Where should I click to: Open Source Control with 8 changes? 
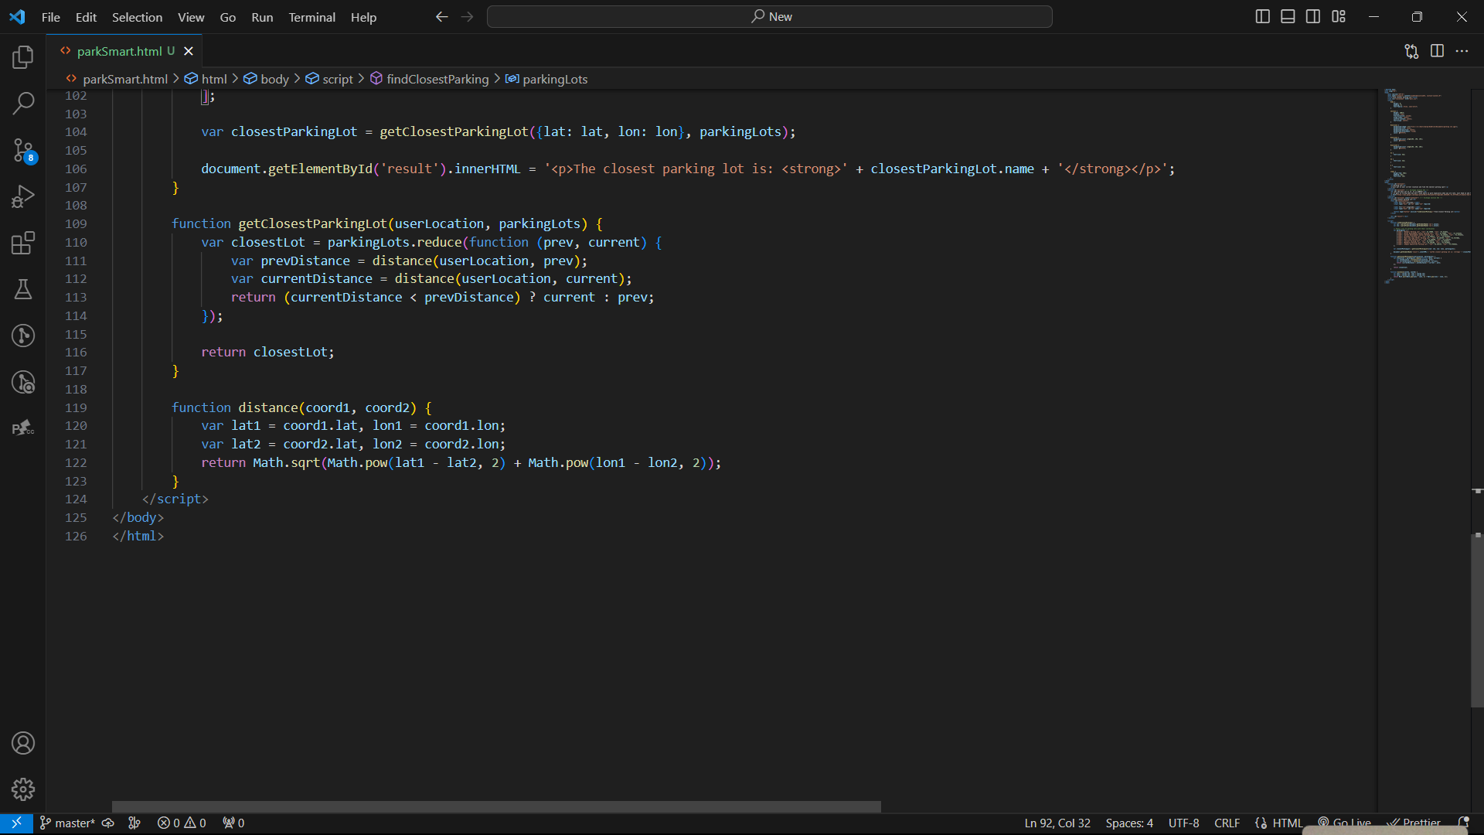(23, 150)
